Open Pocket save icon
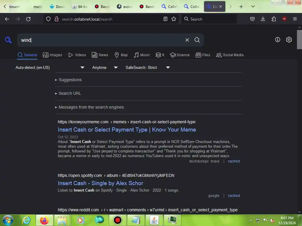 (252, 19)
